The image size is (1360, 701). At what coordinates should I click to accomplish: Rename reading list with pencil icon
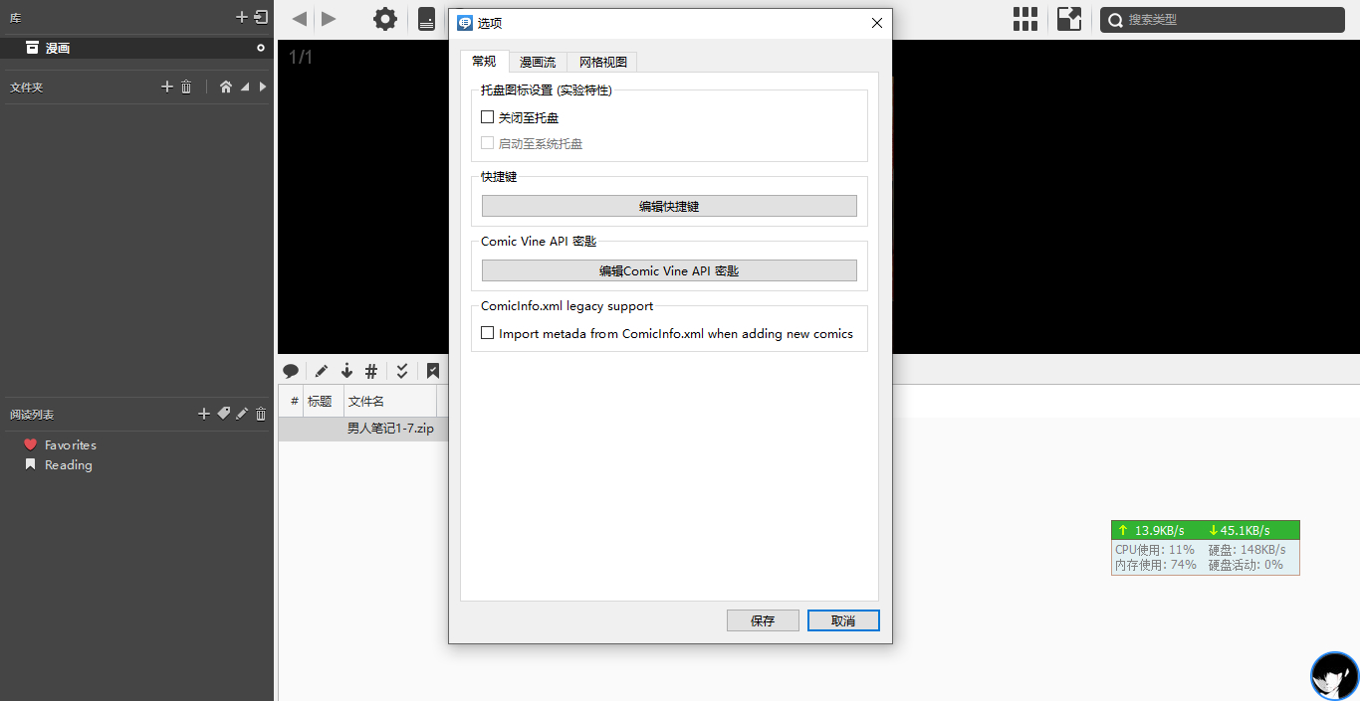click(242, 414)
